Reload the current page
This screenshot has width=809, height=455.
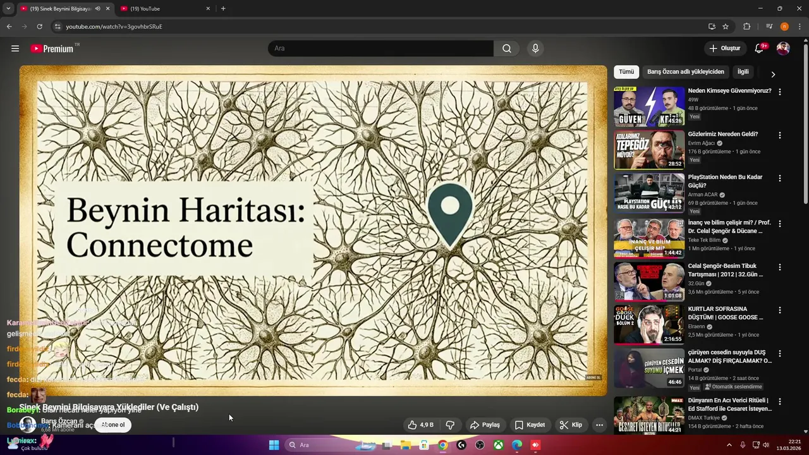(x=39, y=27)
